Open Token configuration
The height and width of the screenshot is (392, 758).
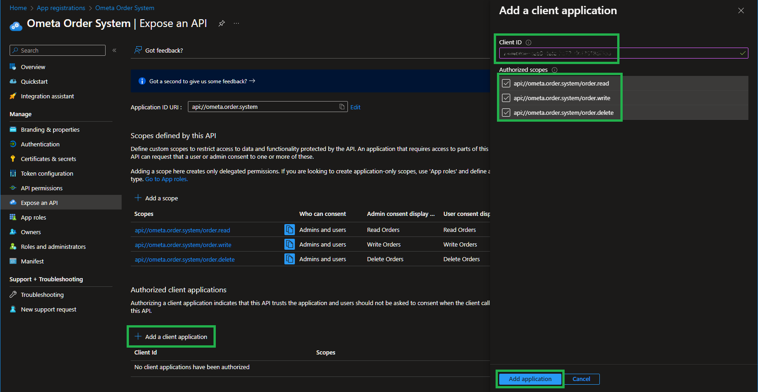pyautogui.click(x=47, y=173)
